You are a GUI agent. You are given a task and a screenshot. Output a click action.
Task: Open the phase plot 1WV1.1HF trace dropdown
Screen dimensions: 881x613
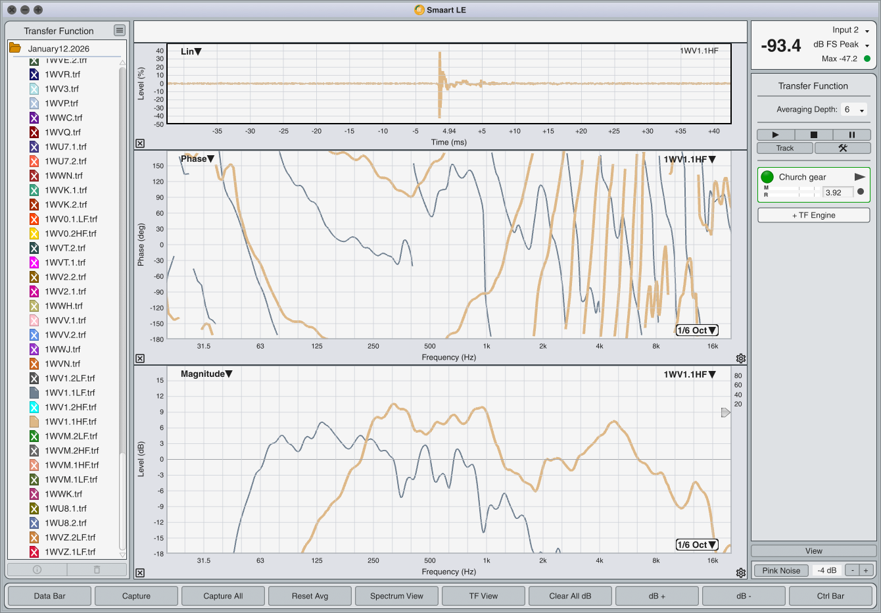[690, 159]
